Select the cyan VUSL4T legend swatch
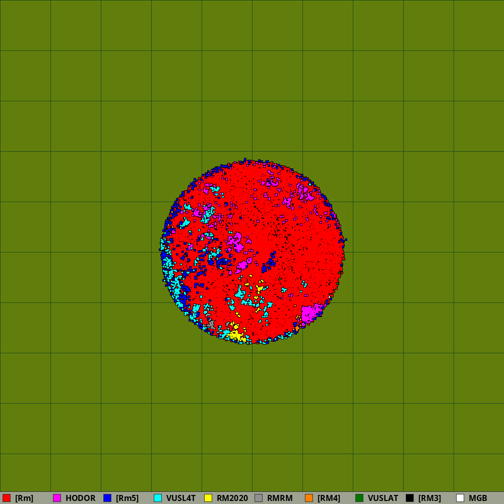The width and height of the screenshot is (504, 504). point(158,498)
